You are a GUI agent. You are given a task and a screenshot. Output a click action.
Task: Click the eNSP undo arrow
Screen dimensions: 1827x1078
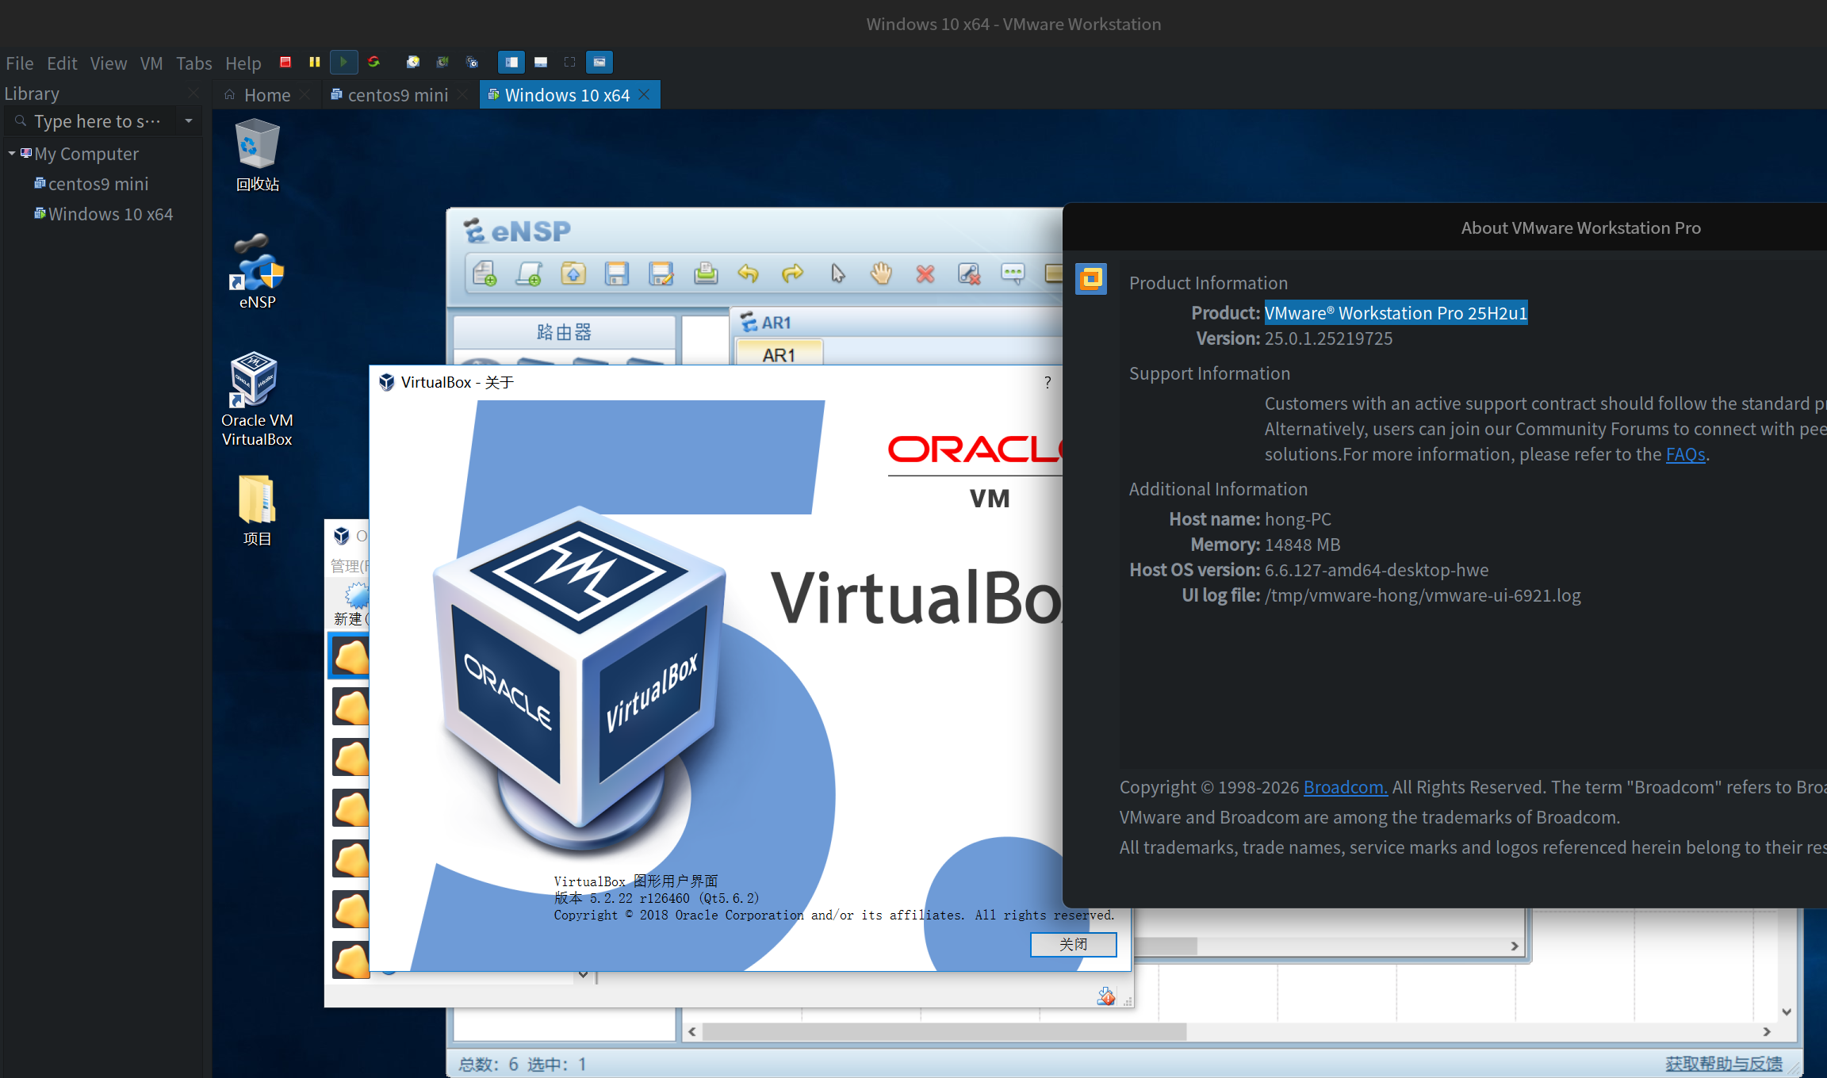pos(748,274)
